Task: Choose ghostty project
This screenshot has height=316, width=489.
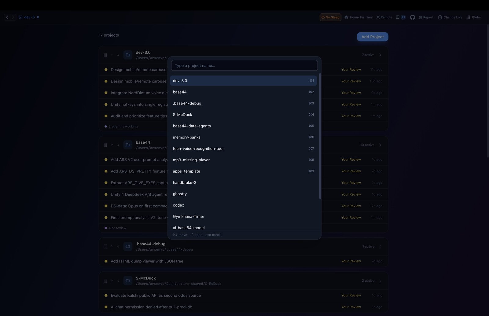Action: (x=243, y=194)
